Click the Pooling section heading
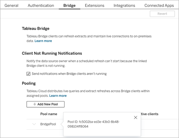This screenshot has width=179, height=138. click(x=29, y=83)
